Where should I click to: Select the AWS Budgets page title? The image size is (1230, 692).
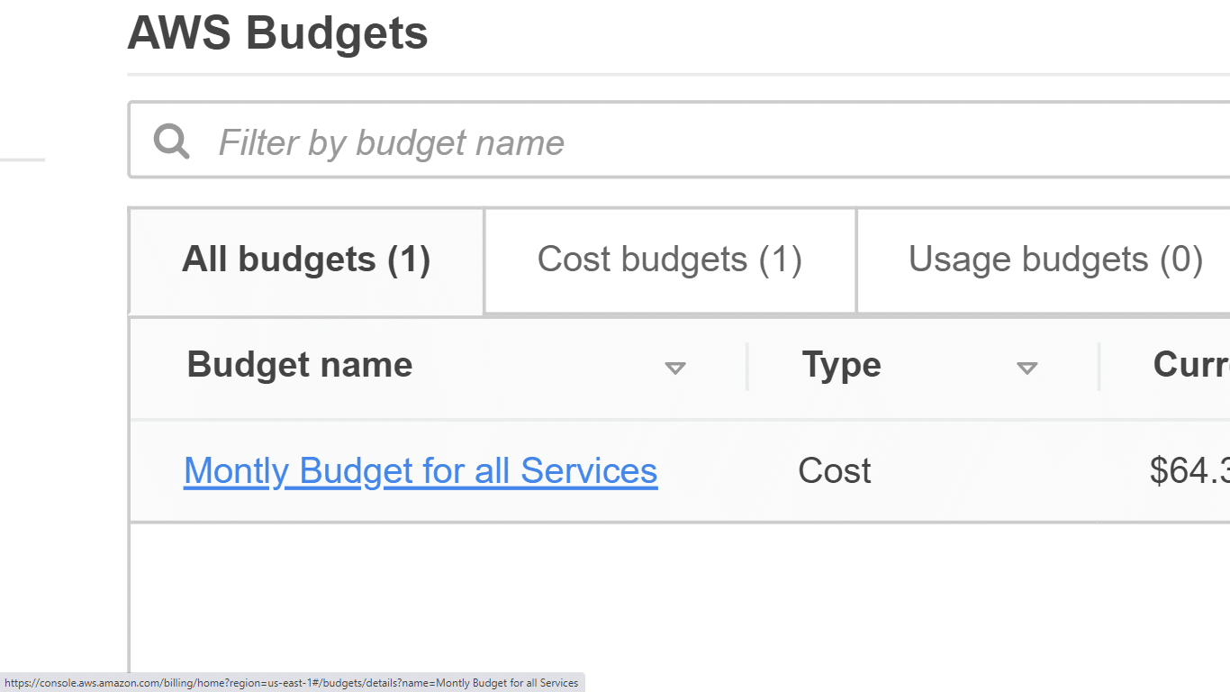[x=277, y=33]
